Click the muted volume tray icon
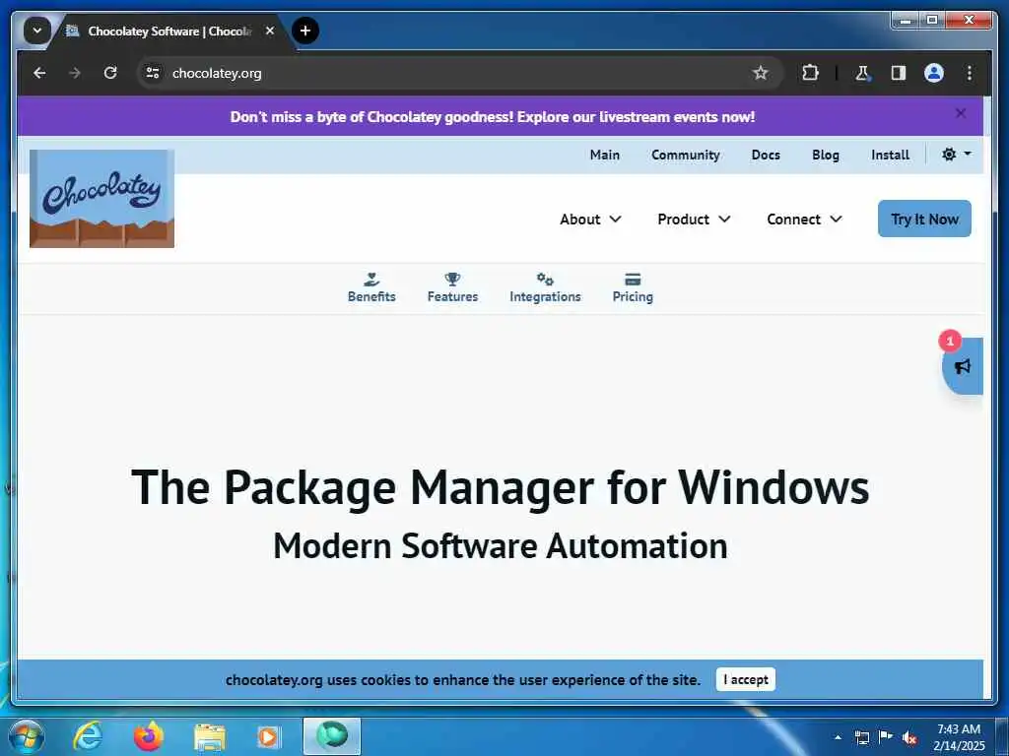The image size is (1009, 756). tap(909, 737)
